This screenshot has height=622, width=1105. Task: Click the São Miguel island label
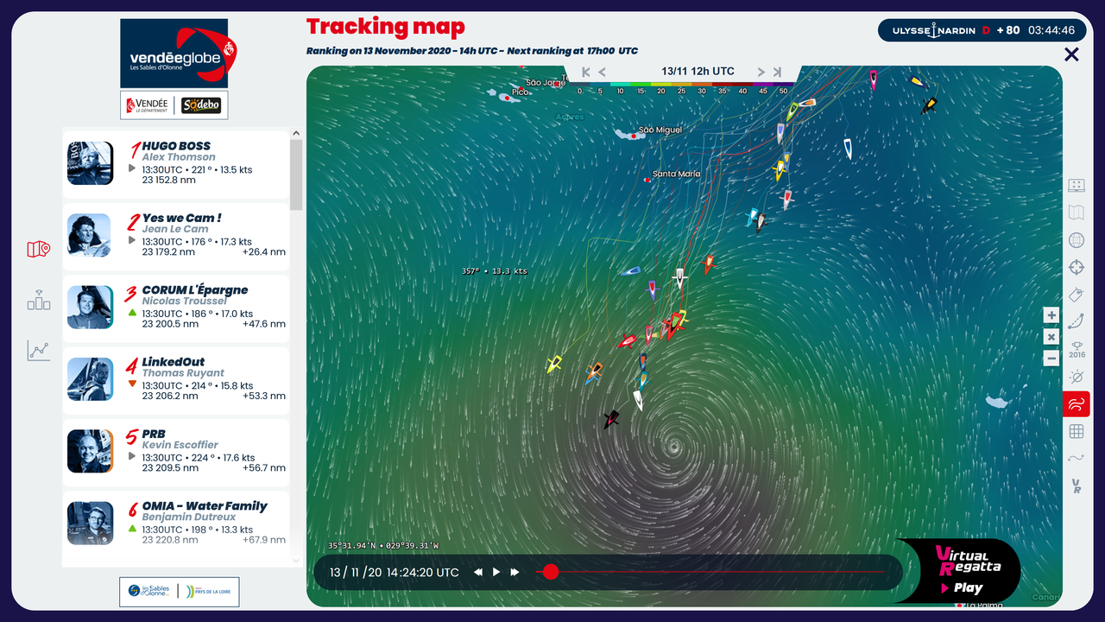coord(660,130)
